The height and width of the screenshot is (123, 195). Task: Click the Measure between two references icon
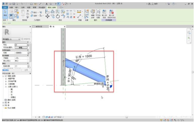click(x=79, y=16)
